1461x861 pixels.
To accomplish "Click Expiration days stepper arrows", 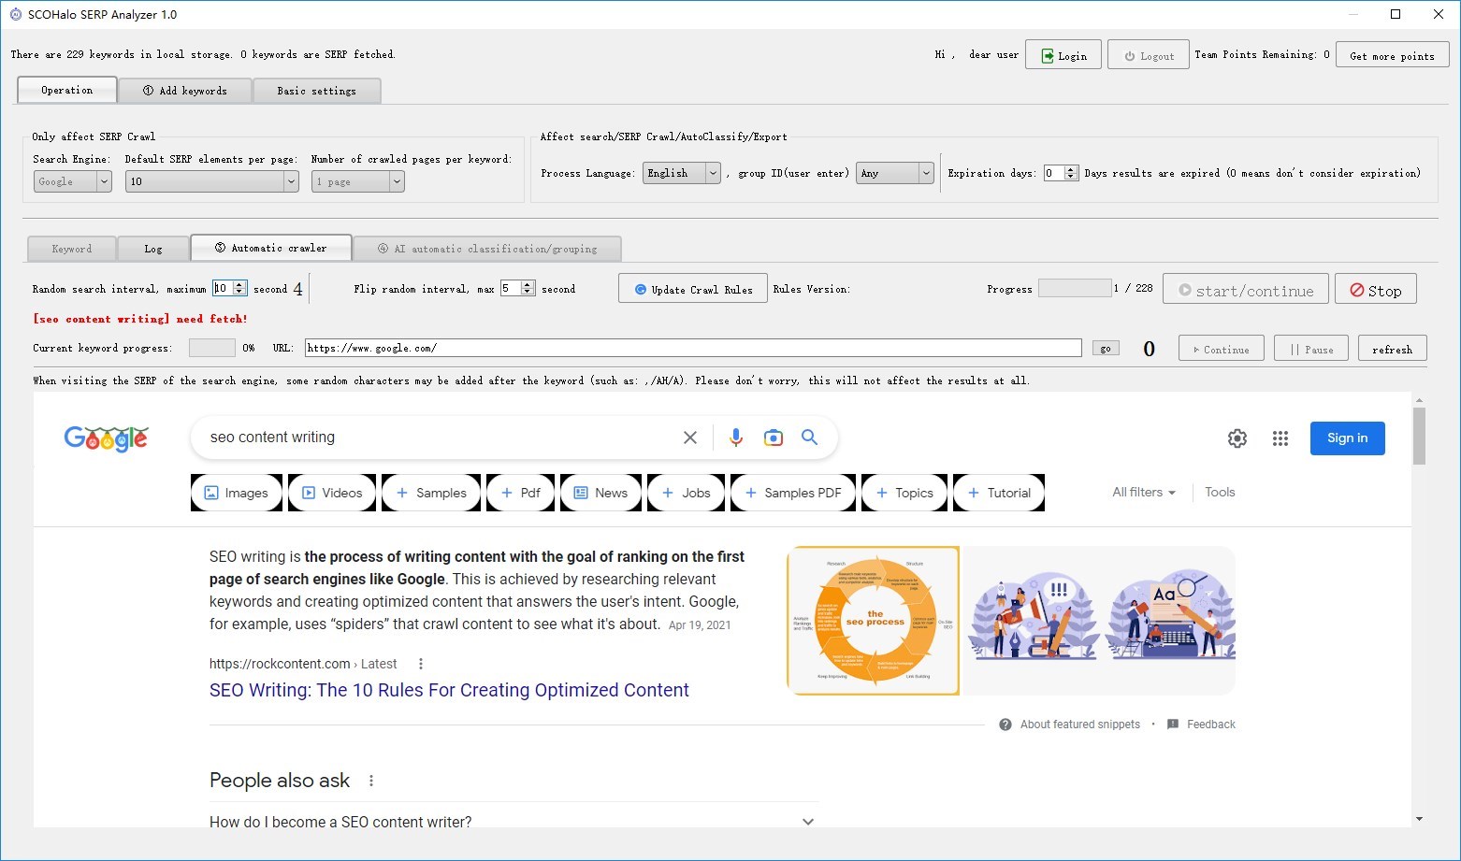I will pyautogui.click(x=1071, y=173).
